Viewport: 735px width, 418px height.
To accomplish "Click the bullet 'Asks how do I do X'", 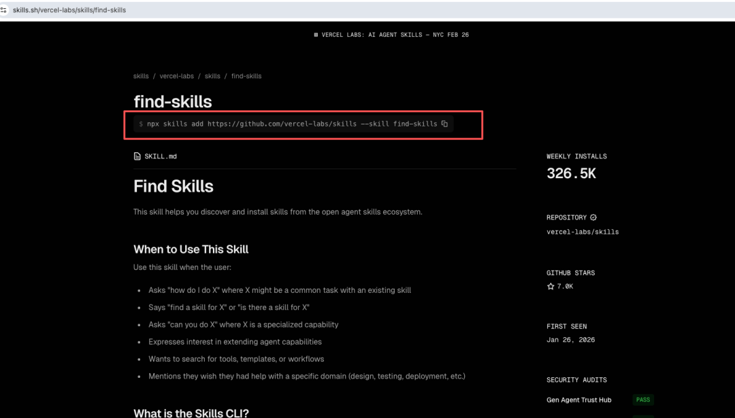I will [280, 290].
